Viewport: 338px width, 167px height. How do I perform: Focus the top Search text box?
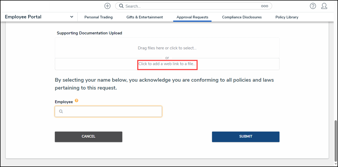tap(192, 6)
